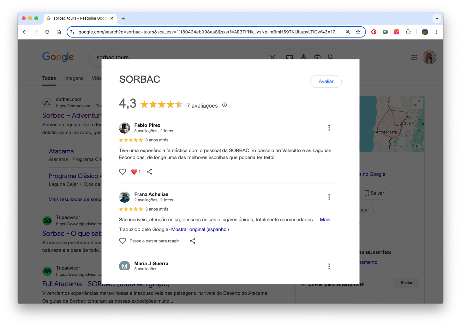Select the sorbac tours browser tab
The height and width of the screenshot is (327, 461).
click(x=80, y=18)
